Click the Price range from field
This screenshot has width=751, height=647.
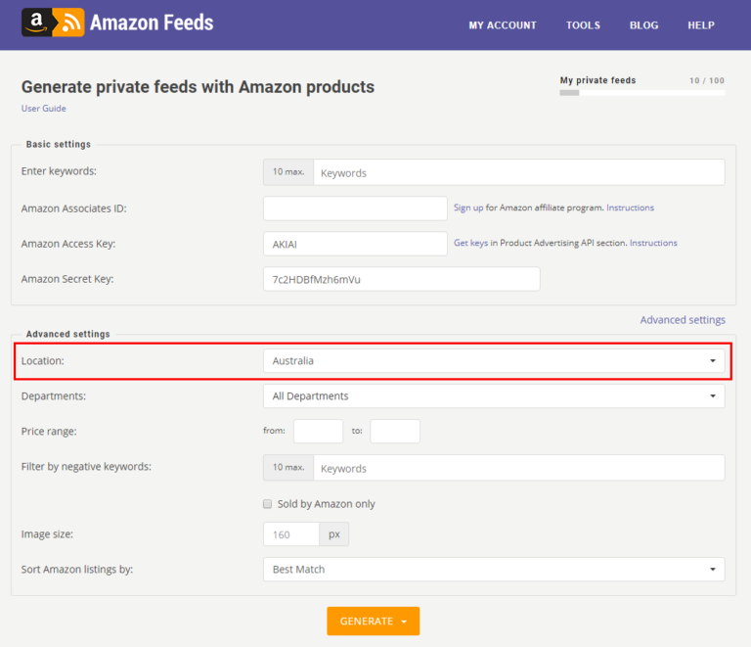click(x=318, y=432)
